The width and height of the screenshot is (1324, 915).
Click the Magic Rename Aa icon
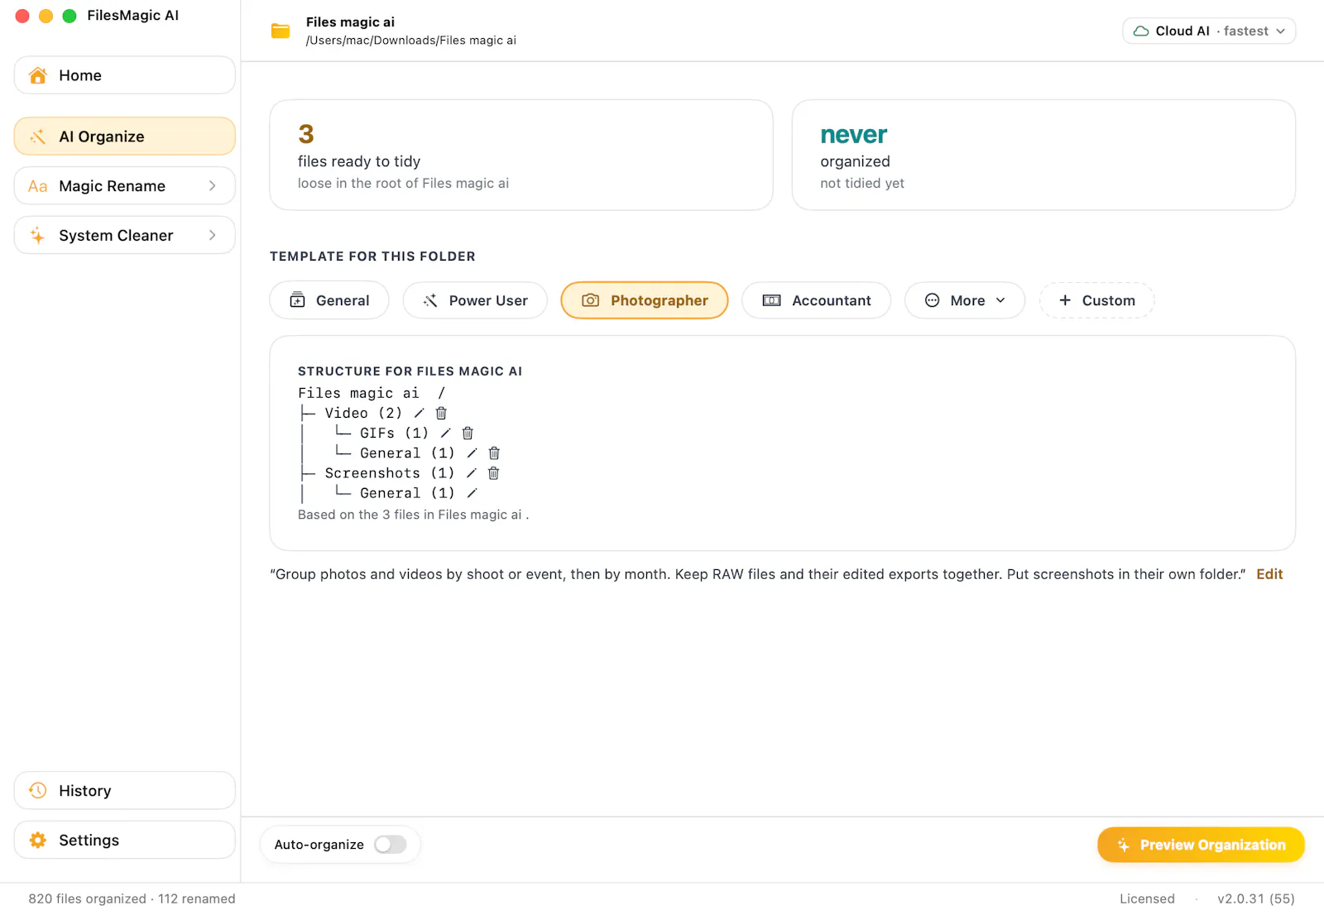point(38,186)
